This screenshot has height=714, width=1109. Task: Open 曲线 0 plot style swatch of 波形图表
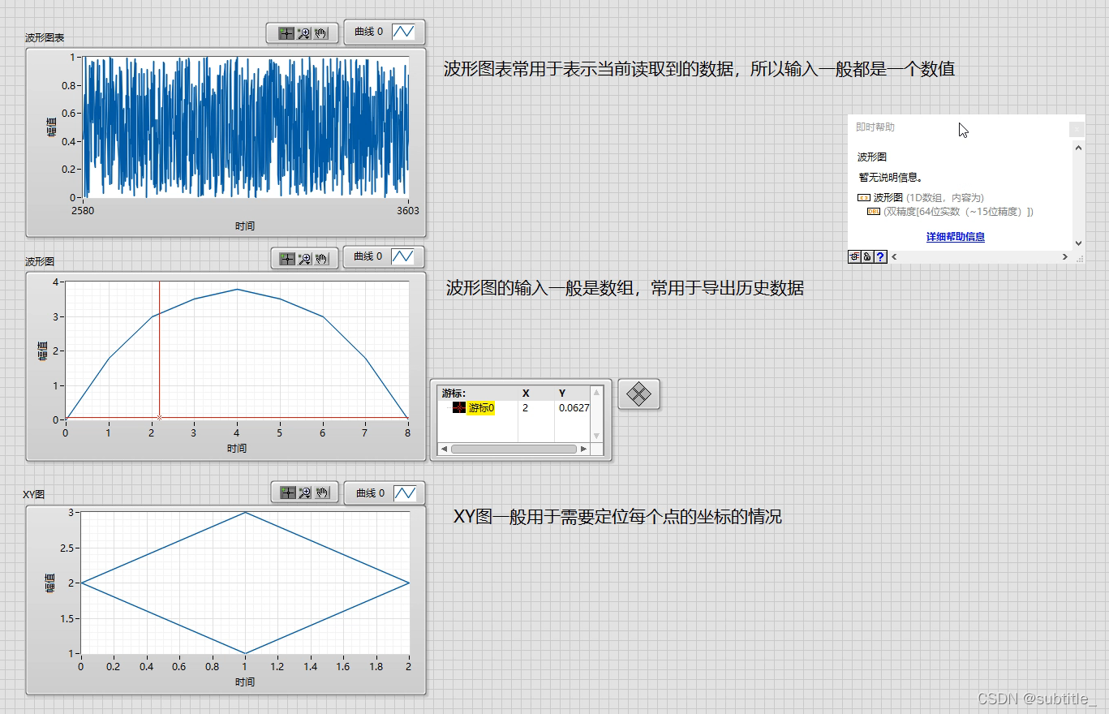pyautogui.click(x=404, y=32)
